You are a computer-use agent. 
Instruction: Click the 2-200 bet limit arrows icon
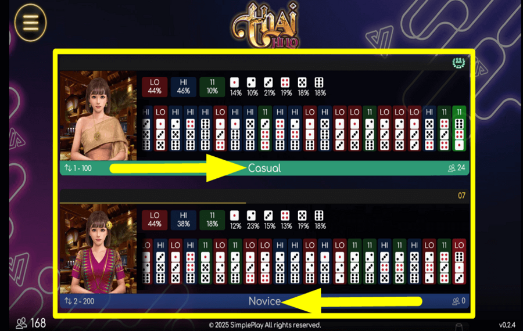click(x=68, y=301)
